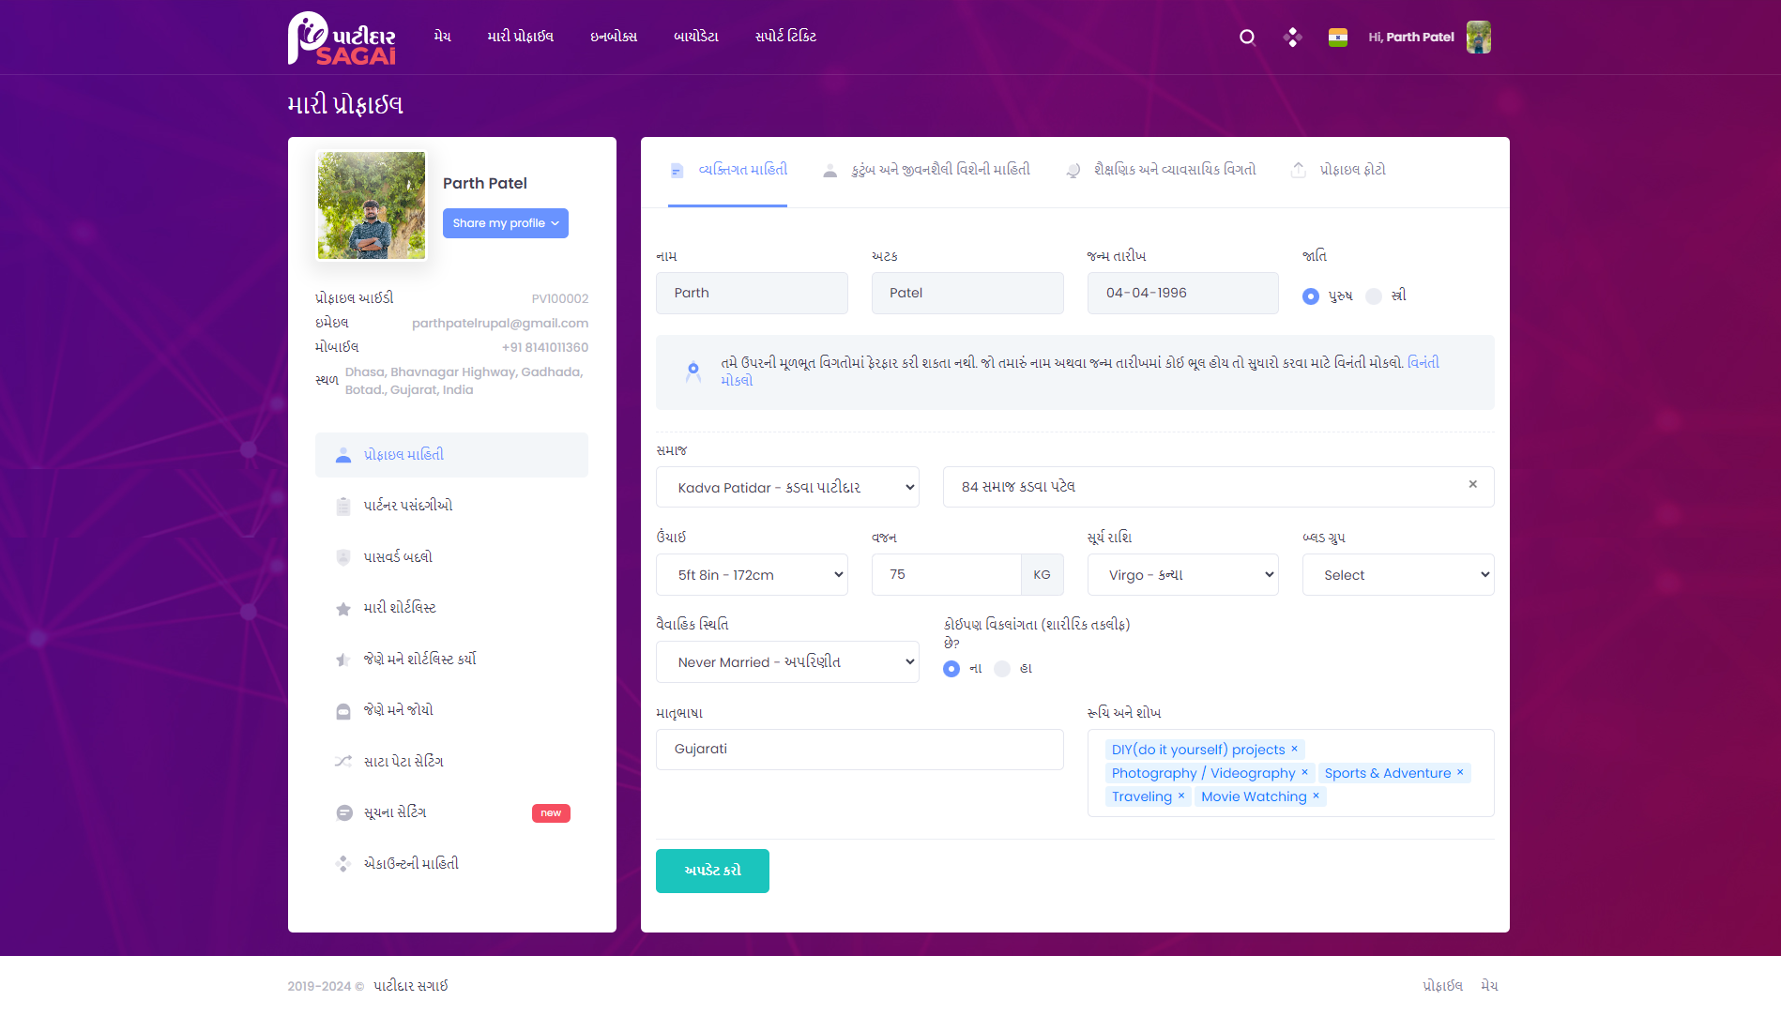This screenshot has height=1016, width=1781.
Task: Click the search magnifier icon in header
Action: point(1247,38)
